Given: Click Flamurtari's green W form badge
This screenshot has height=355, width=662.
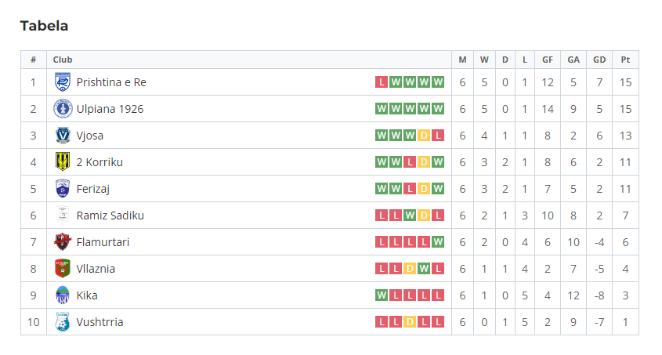Looking at the screenshot, I should 438,242.
